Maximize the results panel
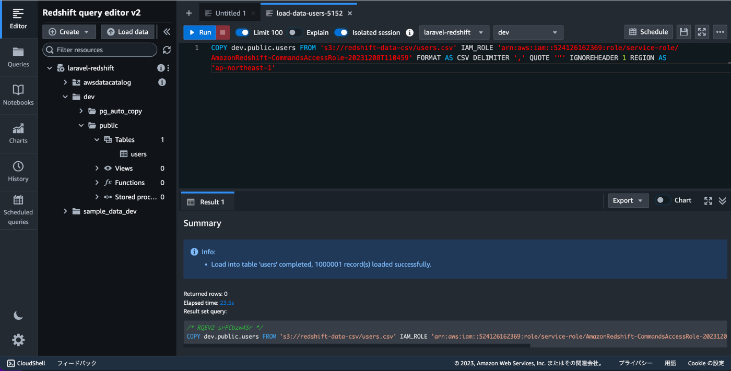 (x=708, y=201)
